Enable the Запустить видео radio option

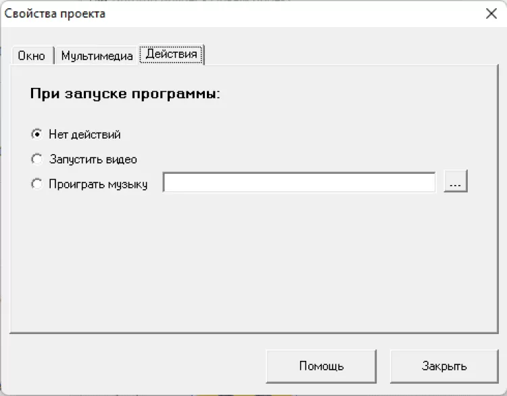click(37, 159)
